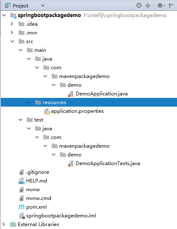Viewport: 177px width, 229px height.
Task: Expand the .mvn folder arrow
Action: point(12,33)
